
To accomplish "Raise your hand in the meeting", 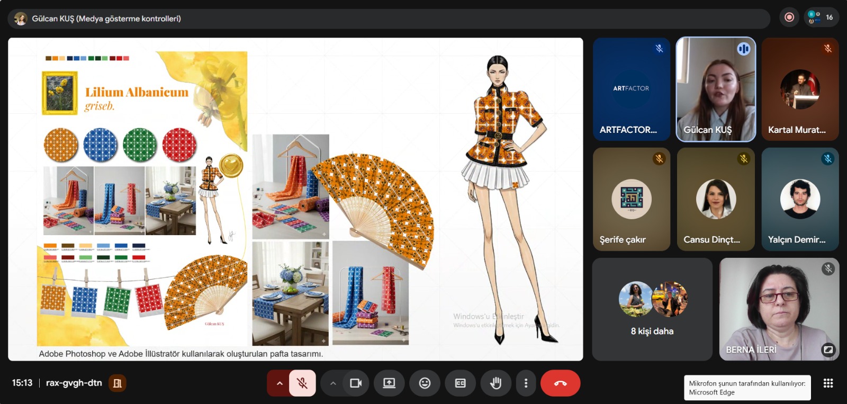I will coord(495,383).
